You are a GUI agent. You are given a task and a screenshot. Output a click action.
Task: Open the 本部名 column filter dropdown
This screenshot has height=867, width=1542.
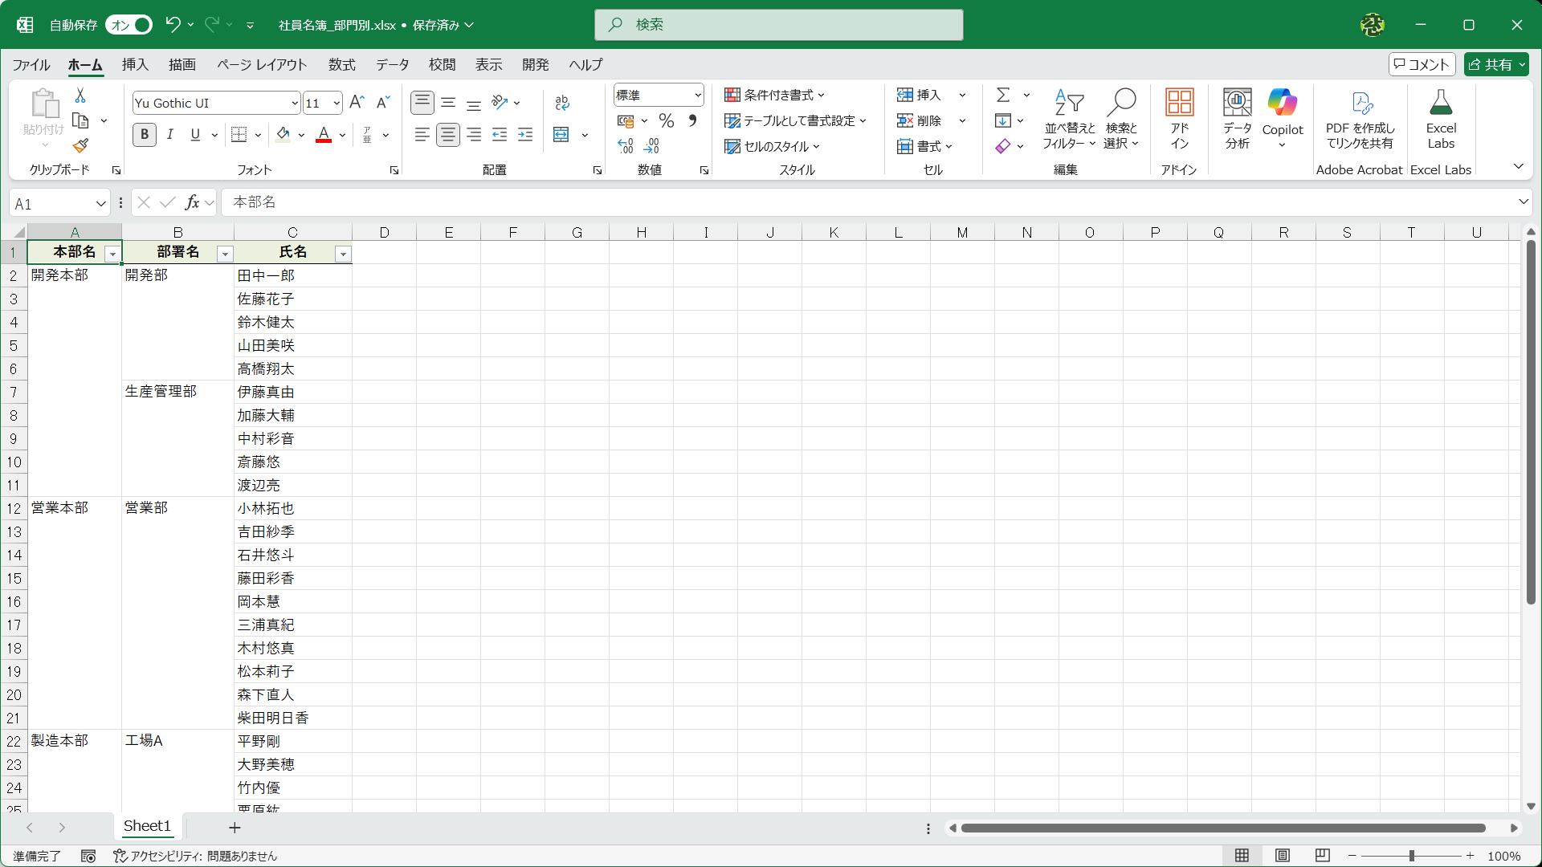[112, 254]
